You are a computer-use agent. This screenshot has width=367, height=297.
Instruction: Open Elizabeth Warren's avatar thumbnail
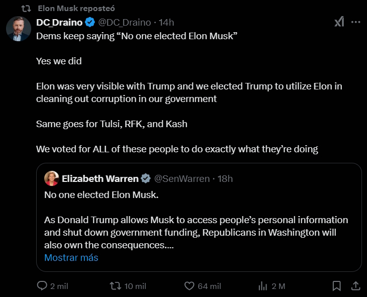[x=51, y=178]
